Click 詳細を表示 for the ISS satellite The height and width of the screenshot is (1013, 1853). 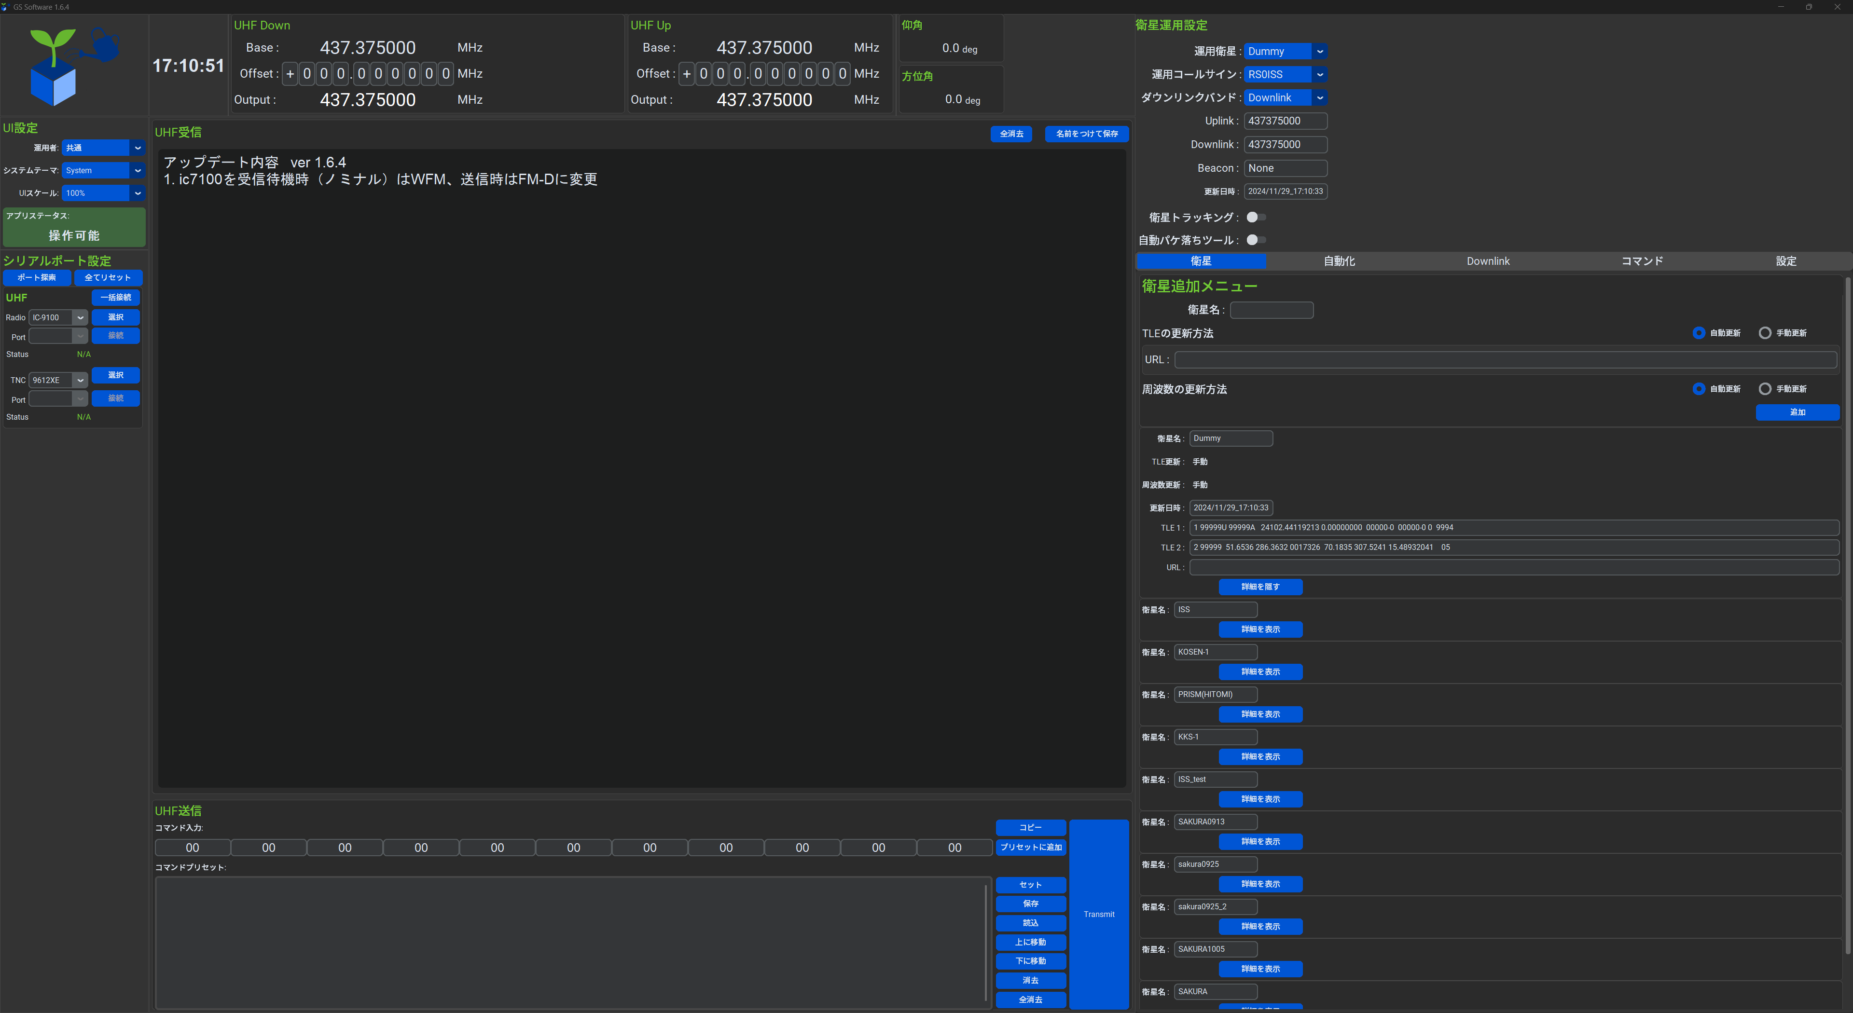coord(1260,629)
